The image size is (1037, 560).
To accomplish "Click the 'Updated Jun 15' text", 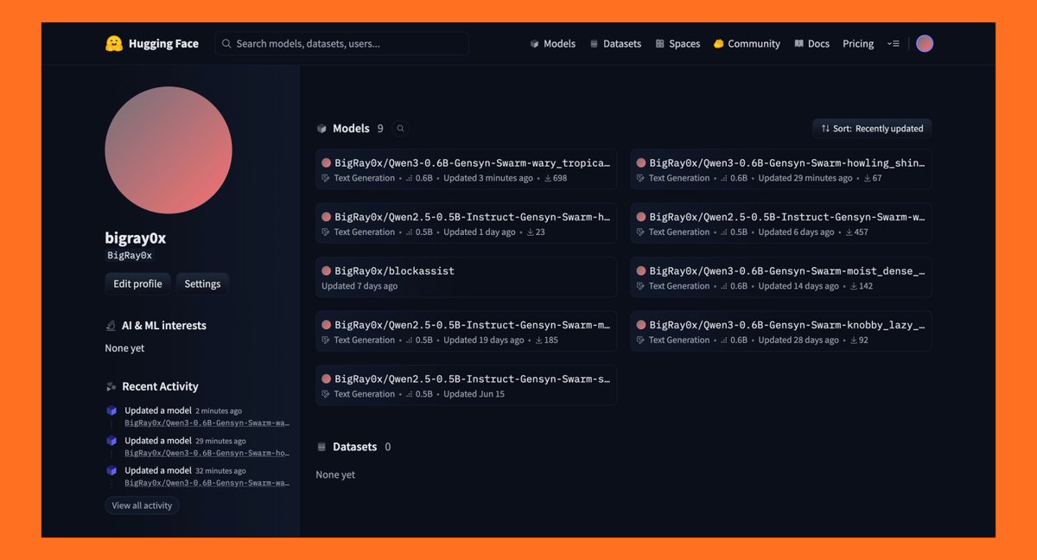I will click(474, 394).
